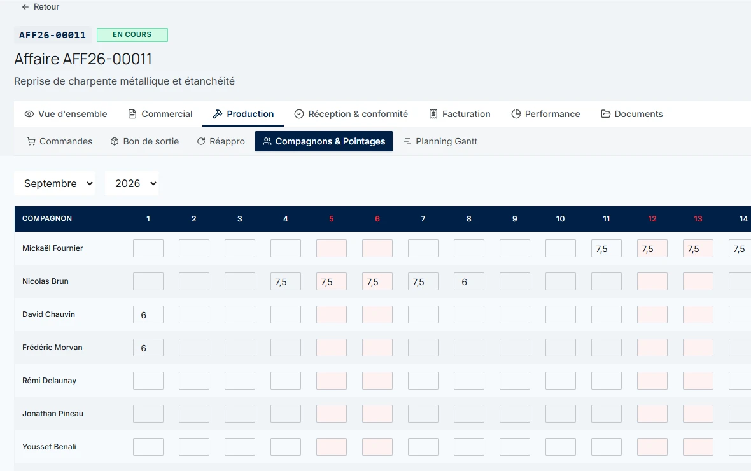Viewport: 751px width, 471px height.
Task: Click Mickaël Fournier's day 11 hours field
Action: tap(607, 248)
